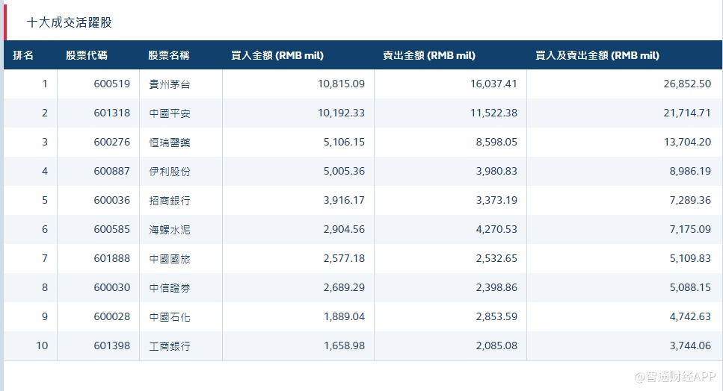Select stock code 600028
This screenshot has width=723, height=391.
[112, 316]
